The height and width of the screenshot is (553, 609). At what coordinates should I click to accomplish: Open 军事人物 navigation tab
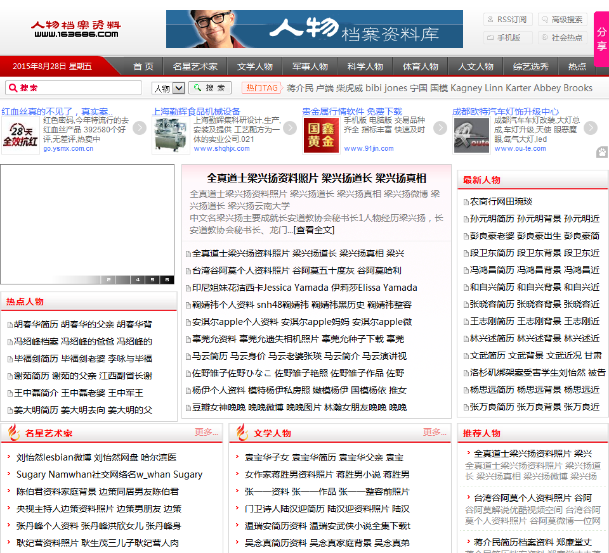tap(310, 67)
